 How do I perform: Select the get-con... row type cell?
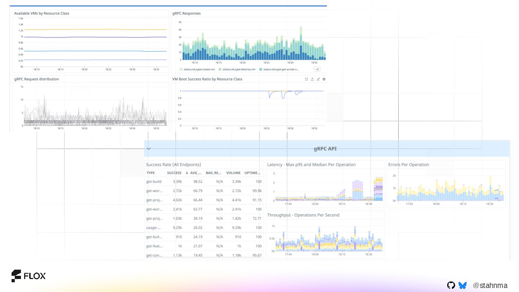point(154,256)
